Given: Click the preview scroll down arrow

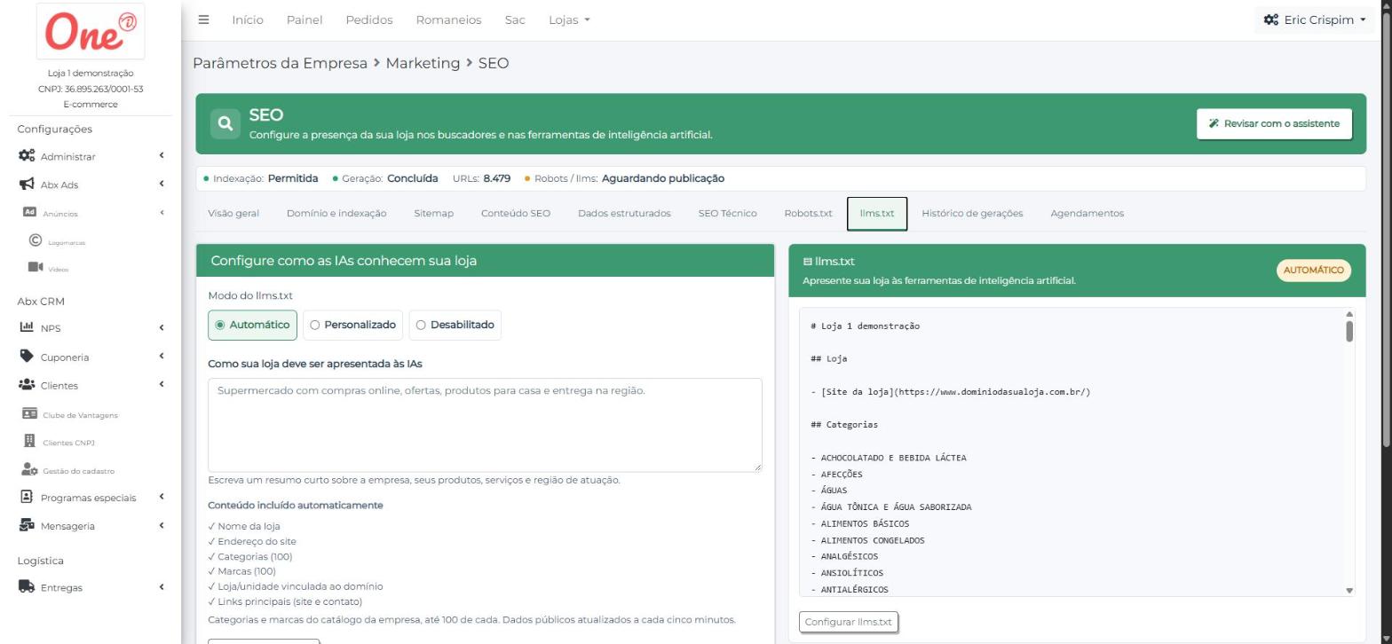Looking at the screenshot, I should [x=1349, y=590].
